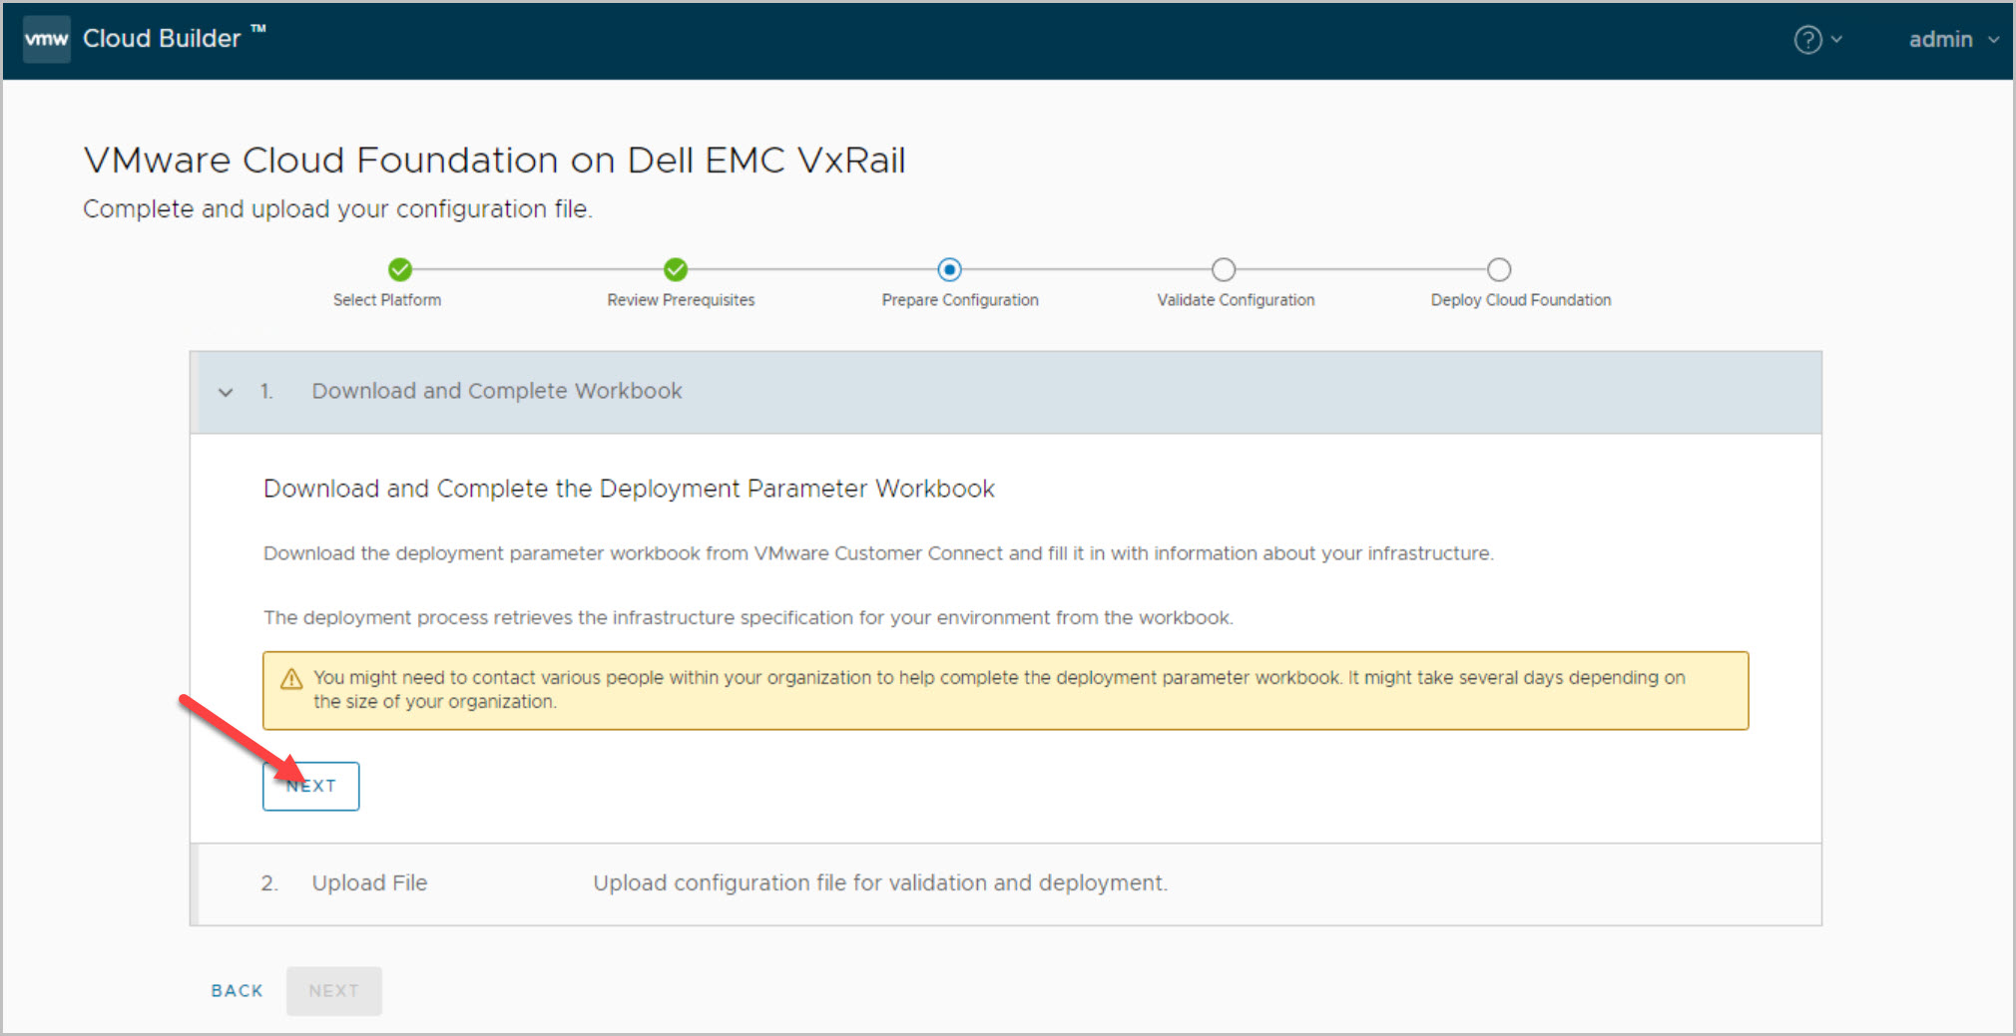
Task: Select the Prepare Configuration step circle
Action: tap(949, 269)
